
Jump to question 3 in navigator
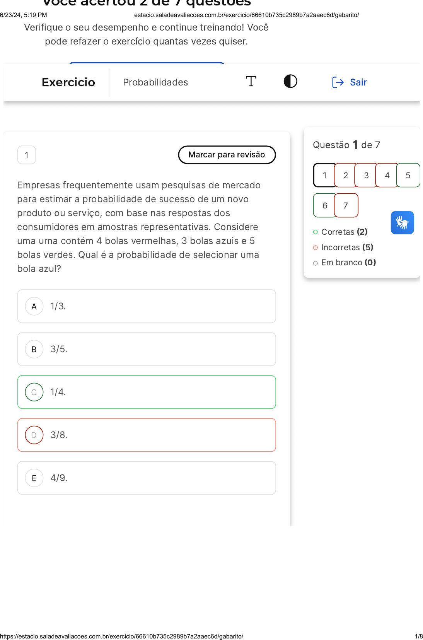pyautogui.click(x=366, y=176)
